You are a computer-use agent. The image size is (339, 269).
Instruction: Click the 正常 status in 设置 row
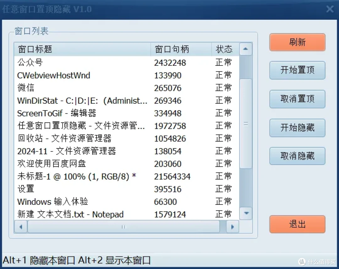(223, 189)
